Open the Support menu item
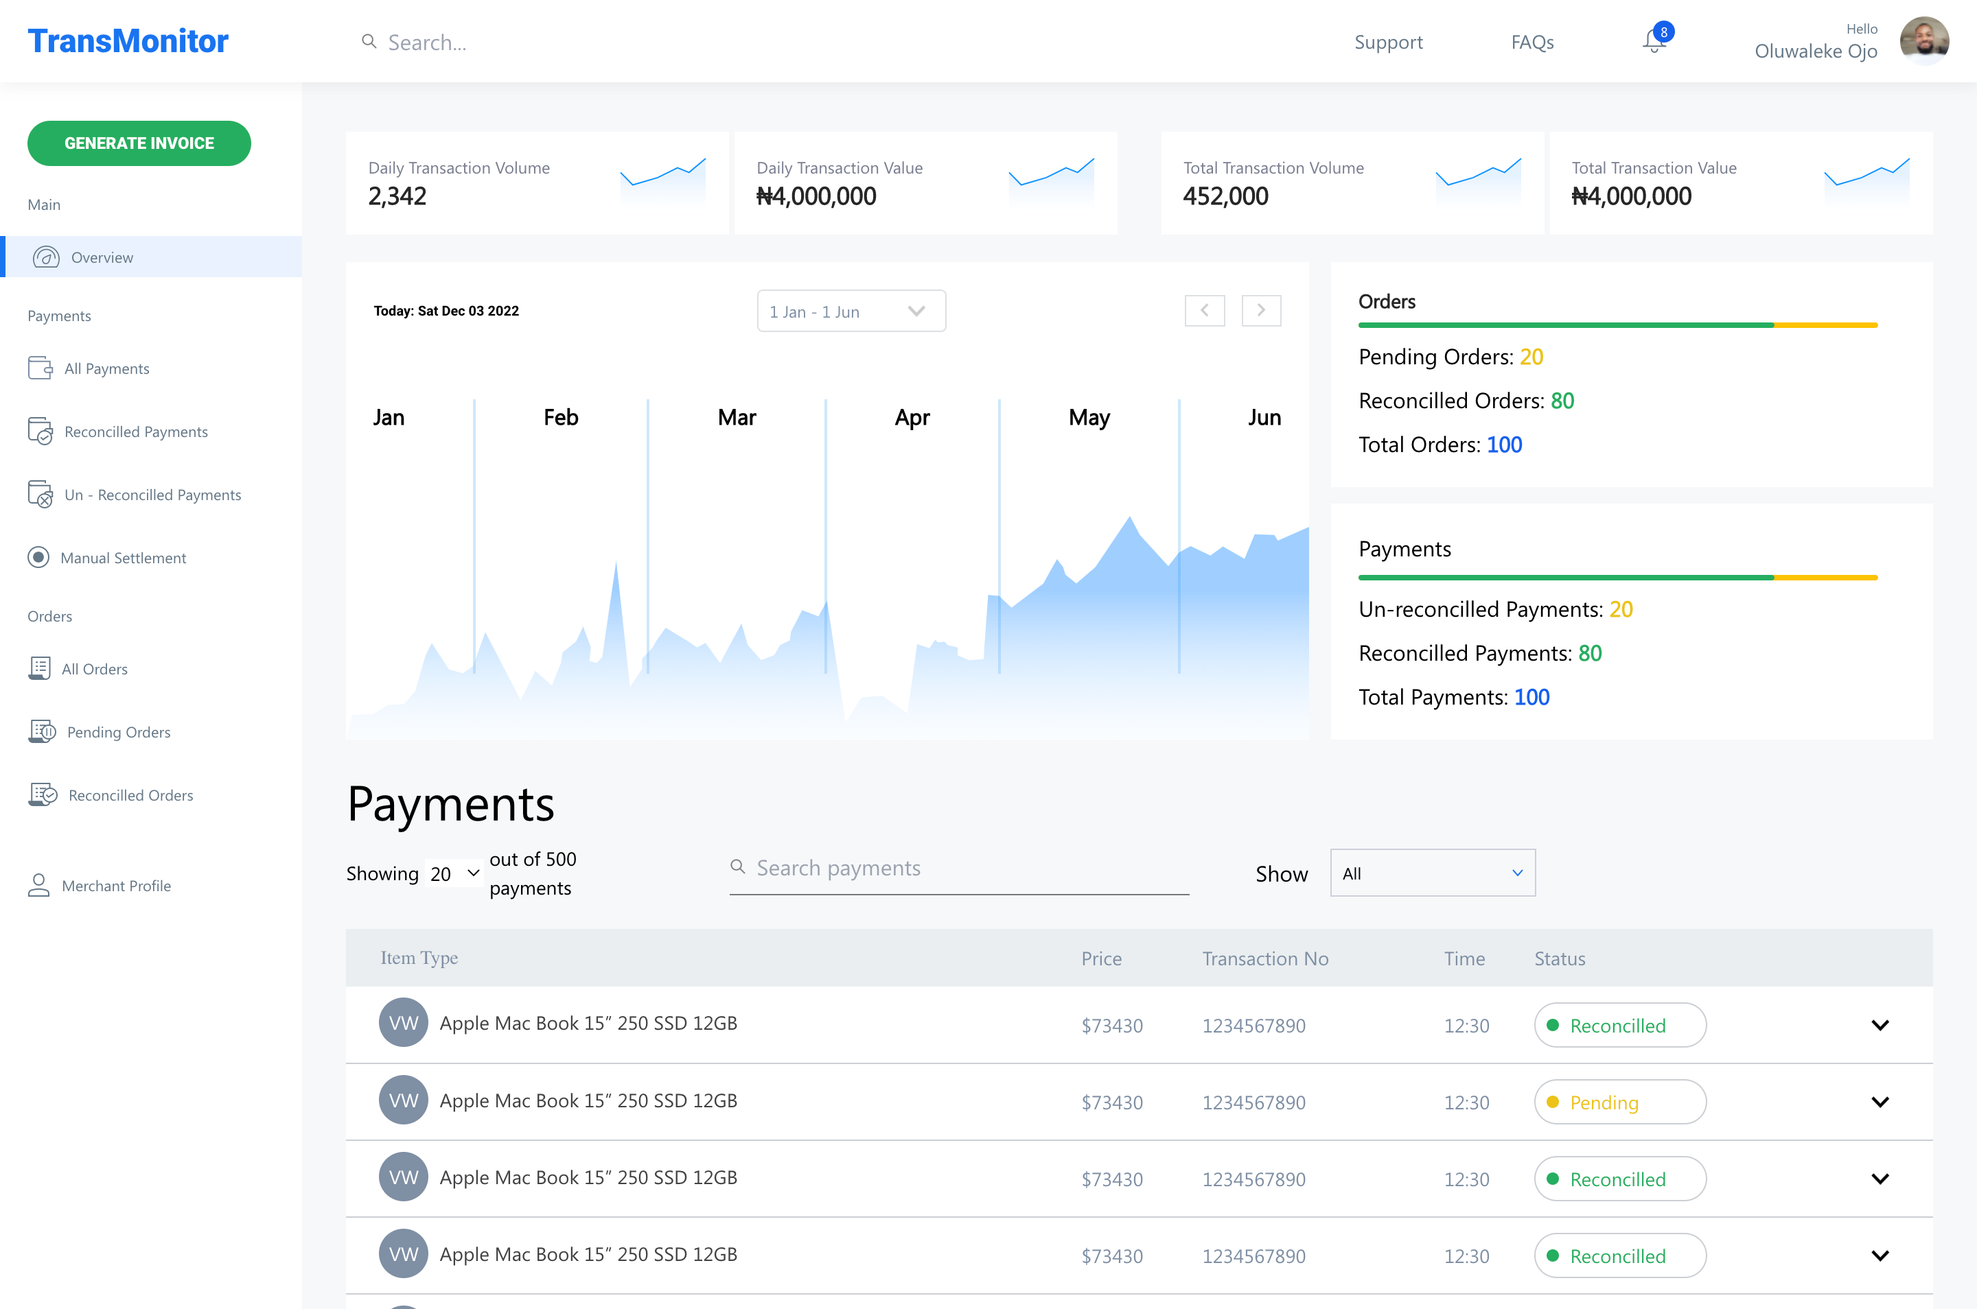1977x1309 pixels. tap(1387, 42)
